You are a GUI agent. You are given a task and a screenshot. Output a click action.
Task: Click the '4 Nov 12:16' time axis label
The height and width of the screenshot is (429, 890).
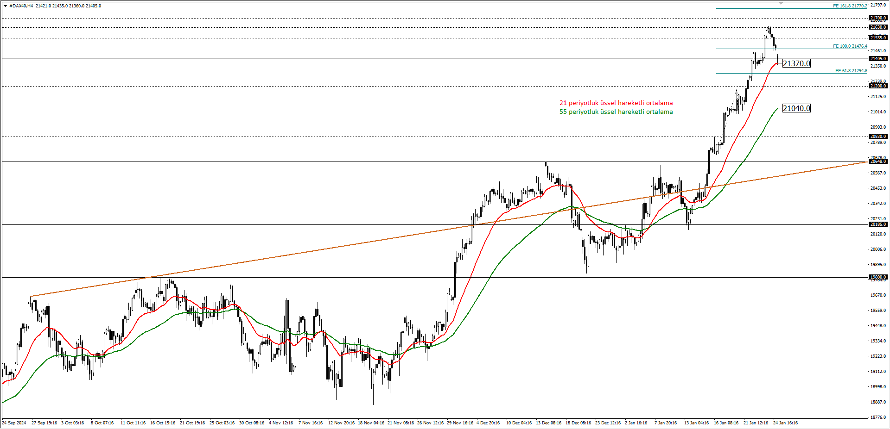click(x=281, y=423)
